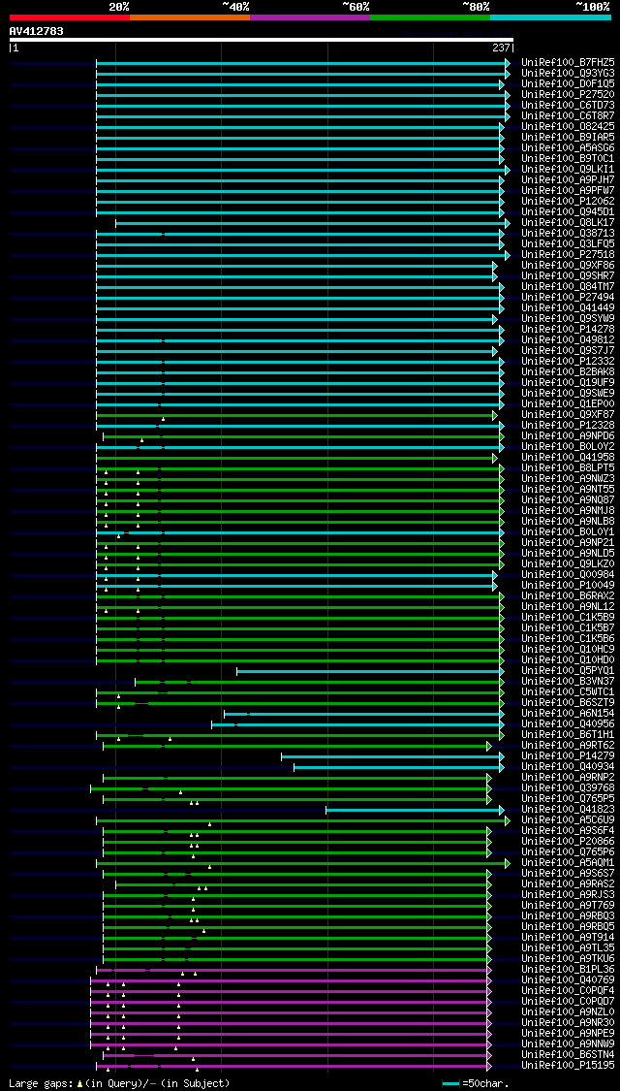
Task: Click the UniRef100_B8LPT5 label
Action: [568, 468]
